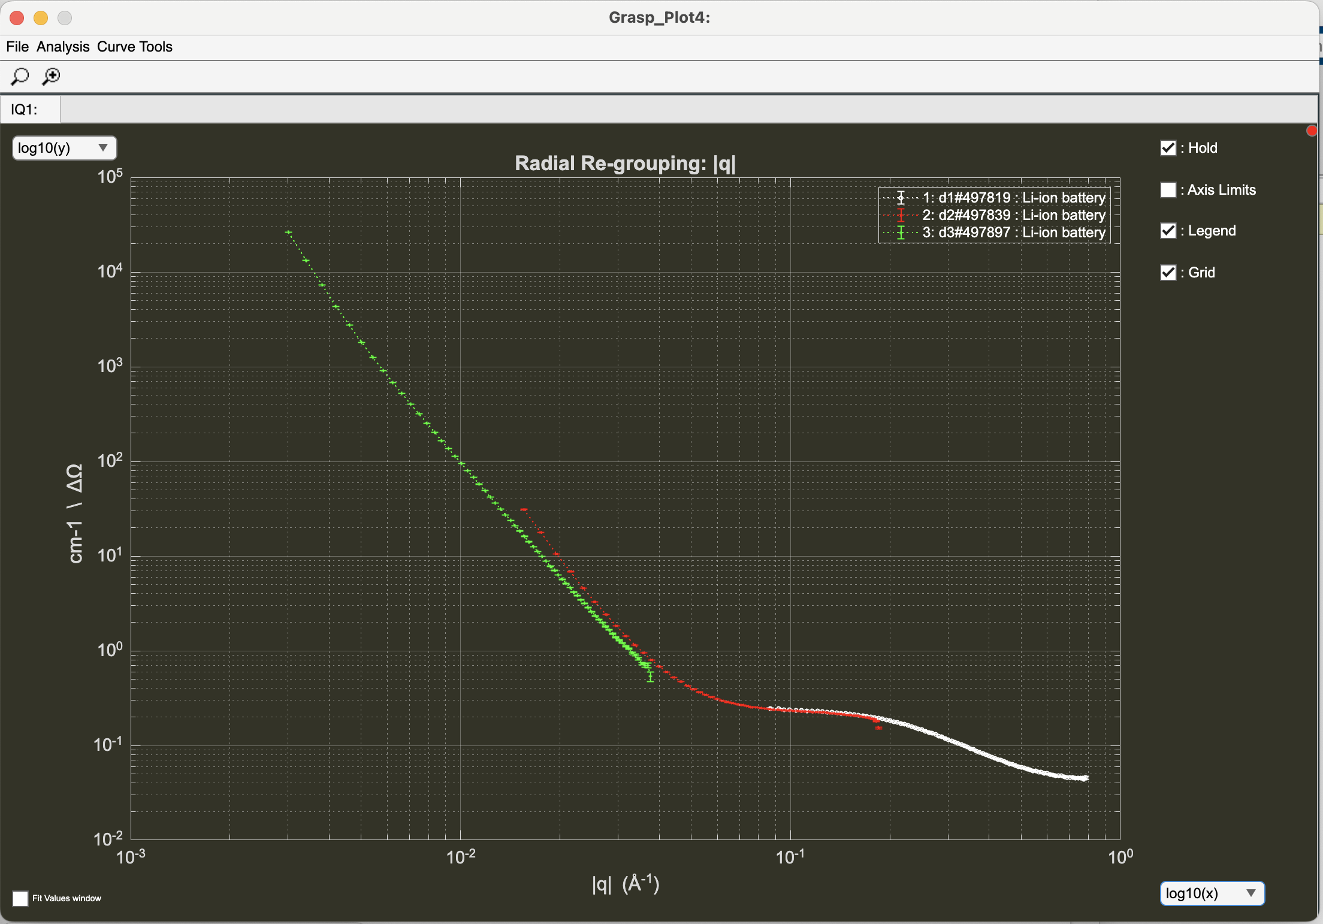1323x924 pixels.
Task: Disable the Grid checkbox
Action: [x=1168, y=273]
